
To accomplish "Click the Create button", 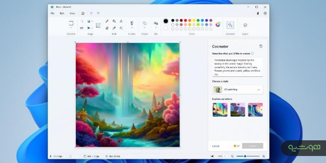I will [x=253, y=146].
